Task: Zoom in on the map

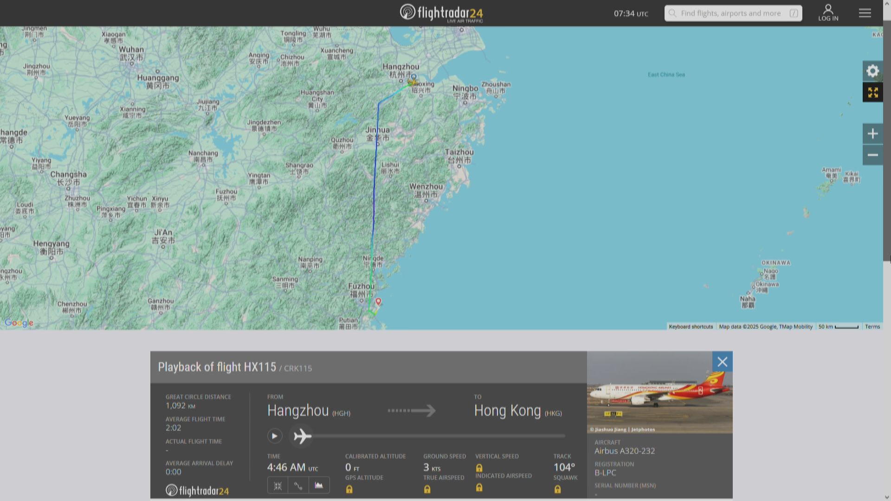Action: (x=873, y=134)
